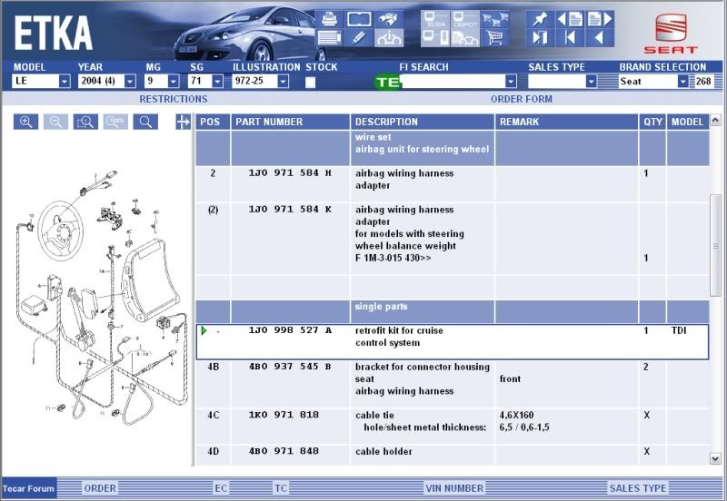Image resolution: width=727 pixels, height=501 pixels.
Task: Click ORDER in the bottom bar
Action: coord(100,488)
